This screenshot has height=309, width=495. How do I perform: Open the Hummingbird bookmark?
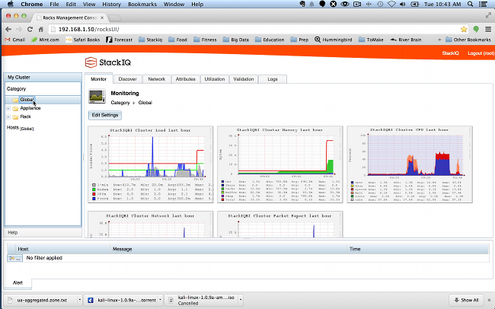tap(333, 40)
